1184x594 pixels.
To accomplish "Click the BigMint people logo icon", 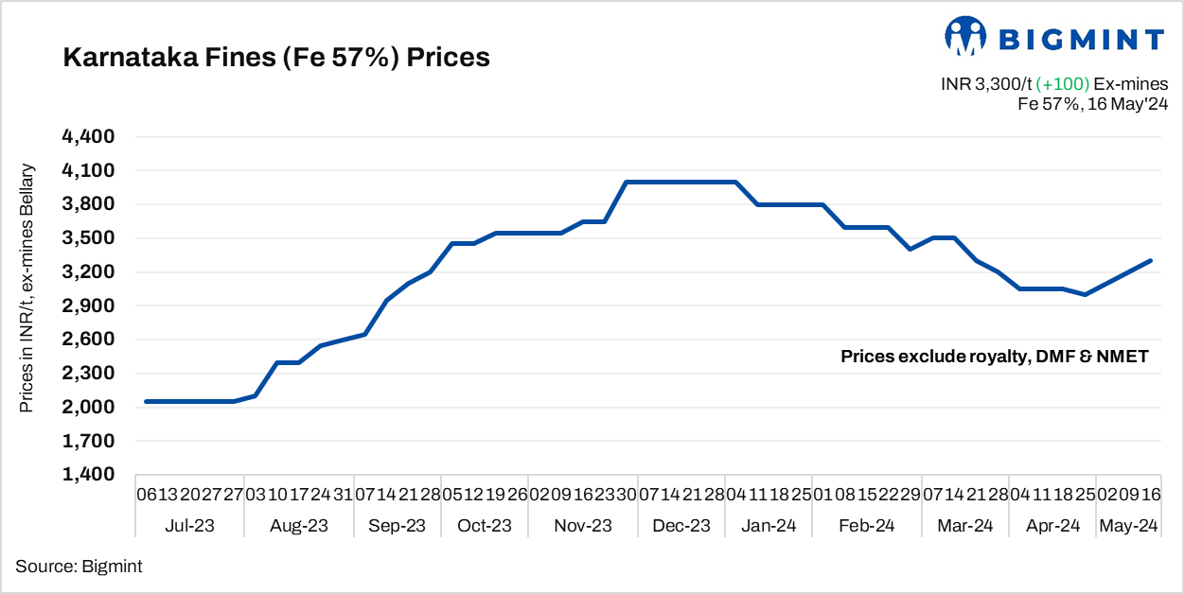I will 965,37.
